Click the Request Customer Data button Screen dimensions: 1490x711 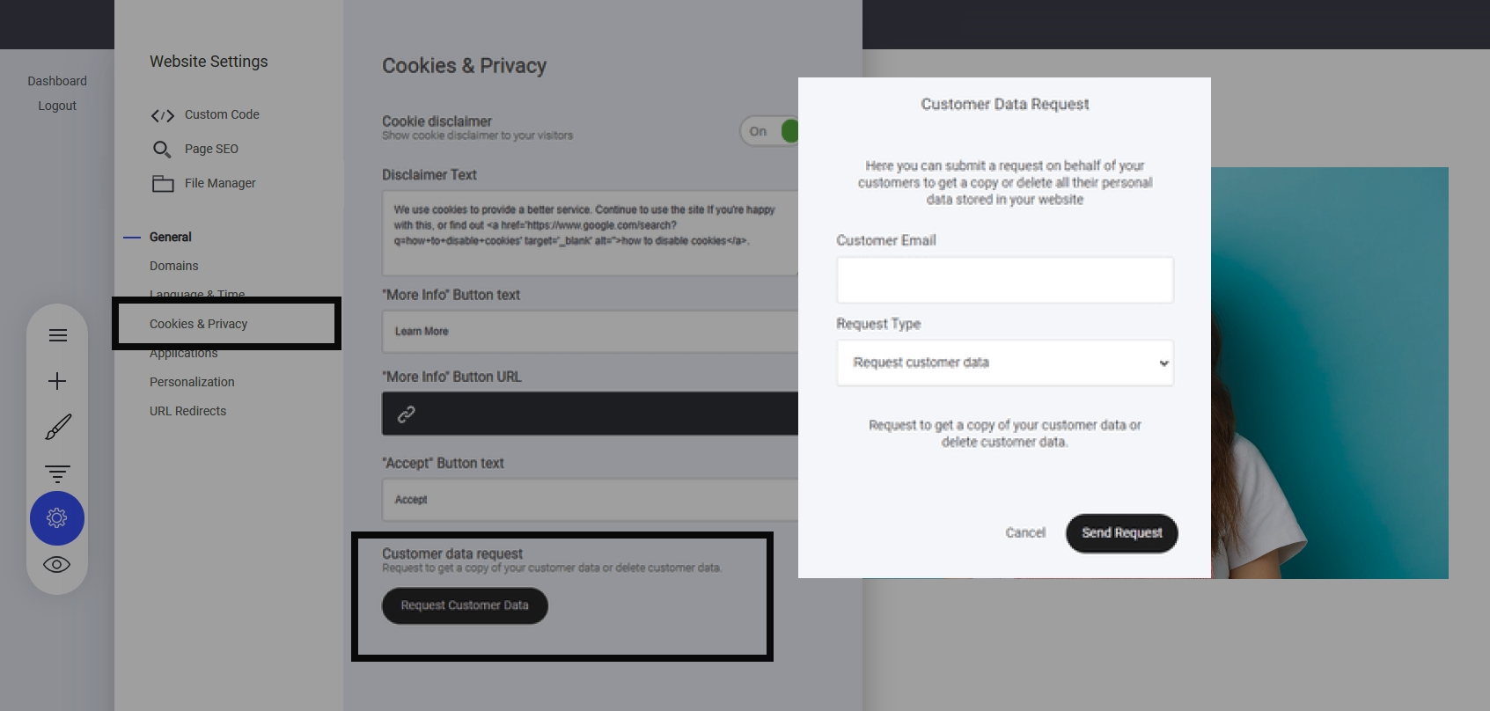click(x=465, y=605)
